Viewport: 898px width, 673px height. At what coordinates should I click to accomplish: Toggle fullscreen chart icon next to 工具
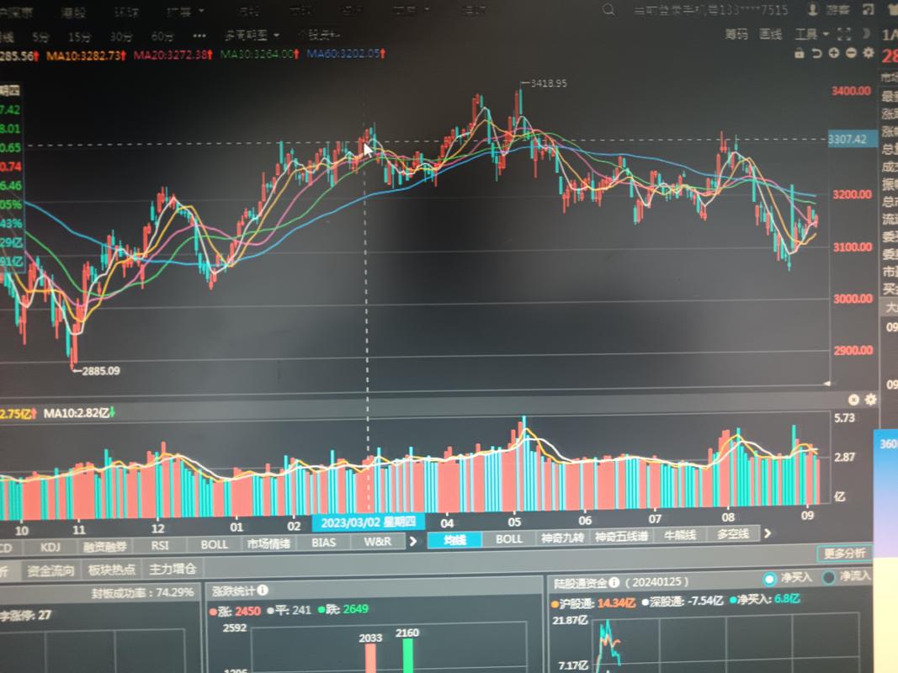tap(845, 34)
